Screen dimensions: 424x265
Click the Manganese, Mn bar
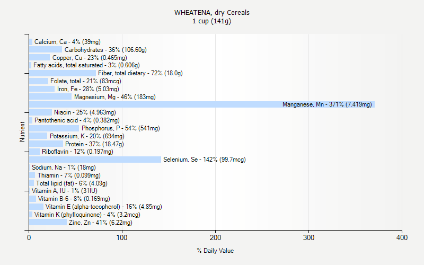201,104
